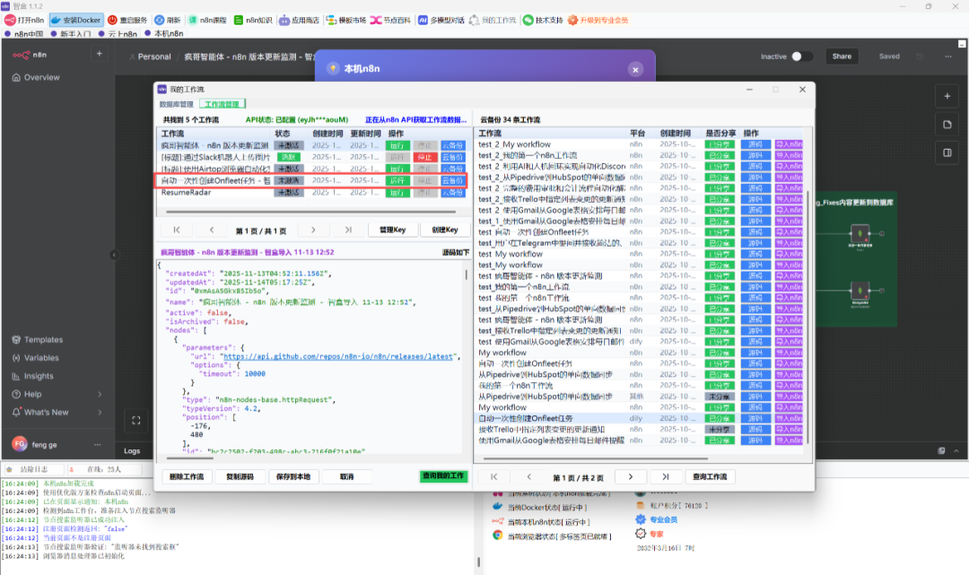
Task: Open the 应用商店 app store
Action: point(297,19)
